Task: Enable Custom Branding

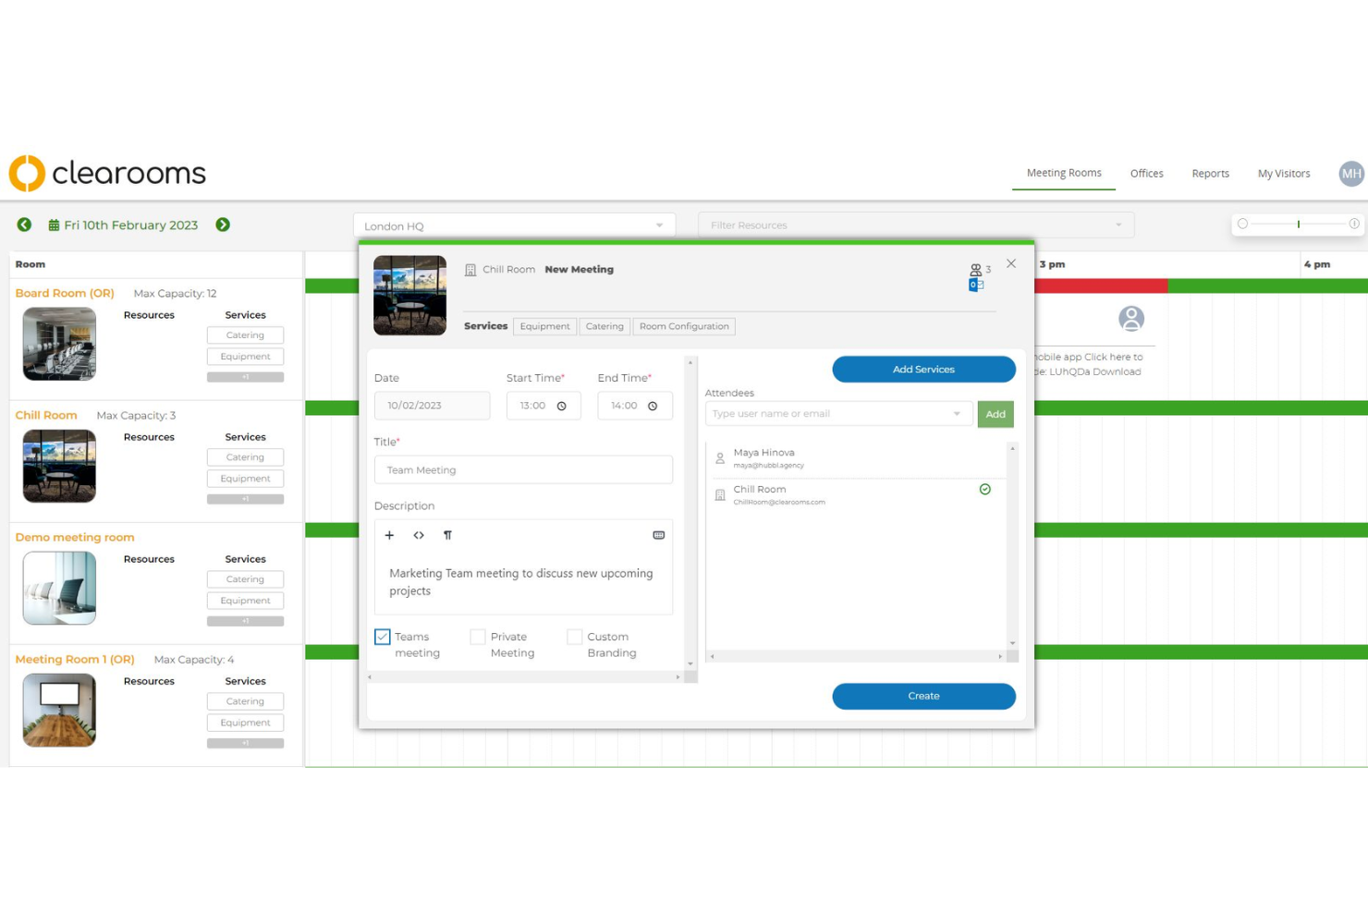Action: point(574,636)
